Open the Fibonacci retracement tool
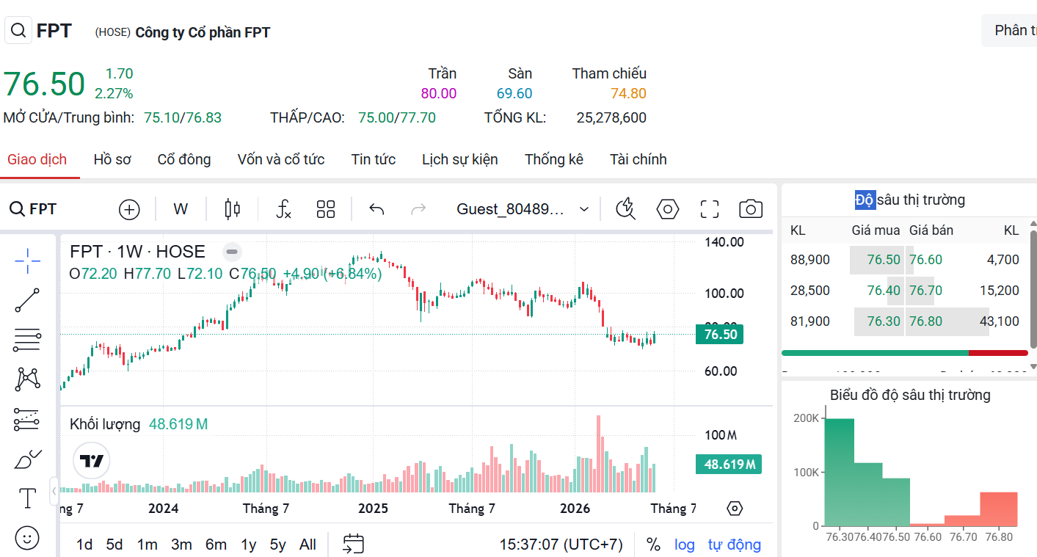 pos(28,340)
